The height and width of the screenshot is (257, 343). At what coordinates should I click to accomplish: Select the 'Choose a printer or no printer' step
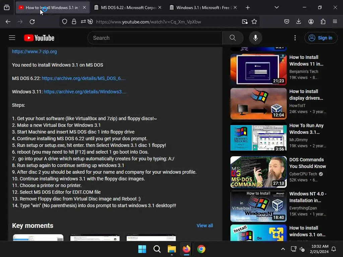click(x=47, y=185)
